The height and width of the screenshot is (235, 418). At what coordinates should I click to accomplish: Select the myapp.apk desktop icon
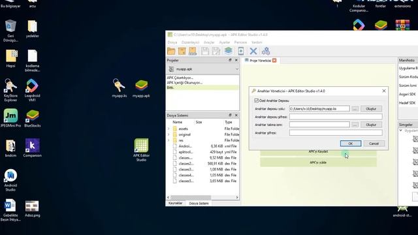point(141,88)
